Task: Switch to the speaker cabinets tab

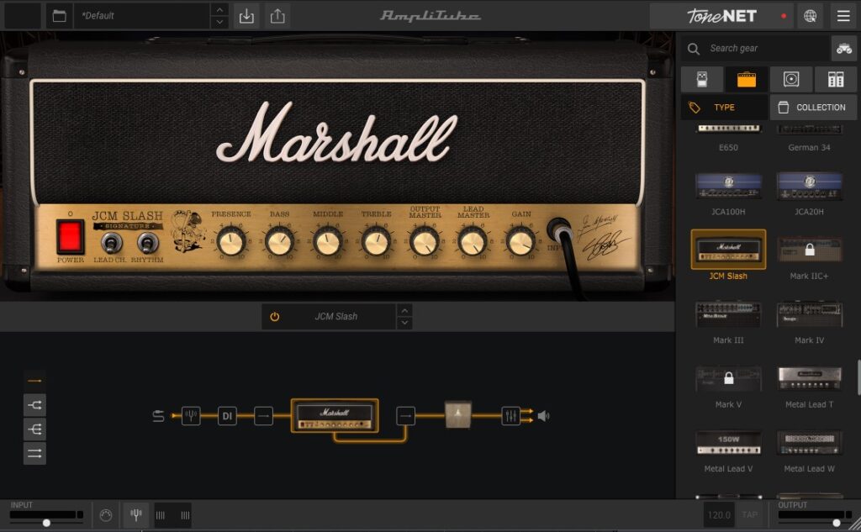Action: click(x=791, y=80)
